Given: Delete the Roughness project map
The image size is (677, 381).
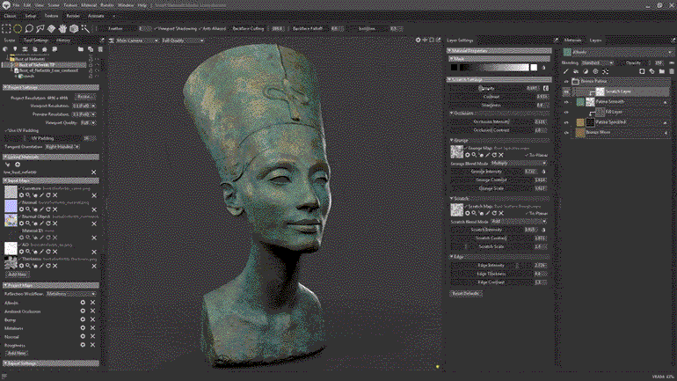Looking at the screenshot, I should 94,346.
